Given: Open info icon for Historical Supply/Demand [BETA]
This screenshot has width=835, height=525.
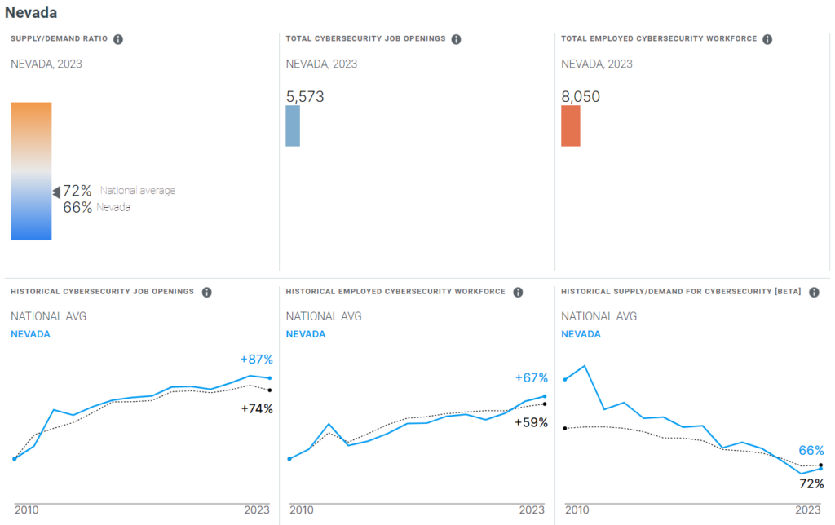Looking at the screenshot, I should tap(814, 292).
